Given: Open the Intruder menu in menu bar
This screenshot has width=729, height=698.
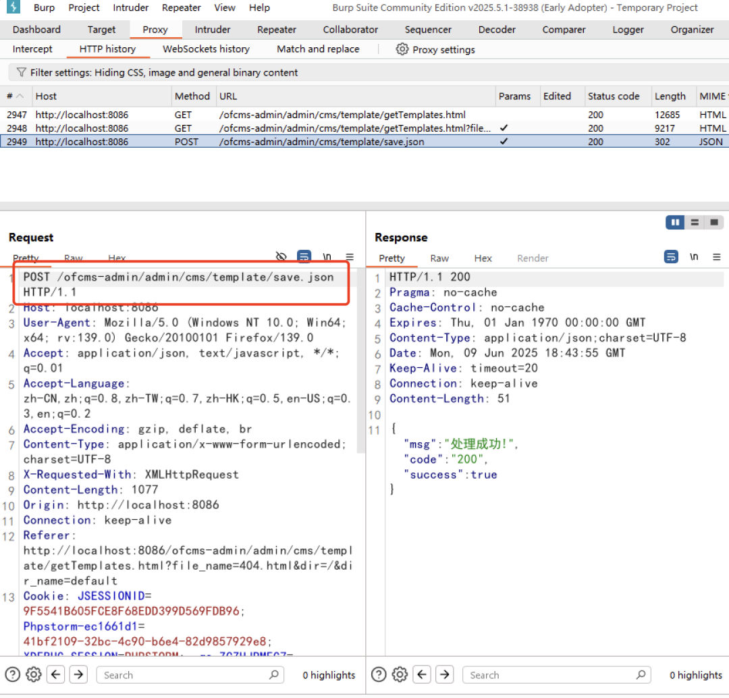Looking at the screenshot, I should (131, 7).
